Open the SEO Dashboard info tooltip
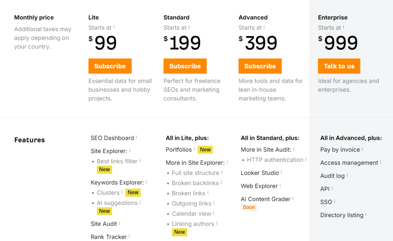This screenshot has width=393, height=241. tap(137, 137)
